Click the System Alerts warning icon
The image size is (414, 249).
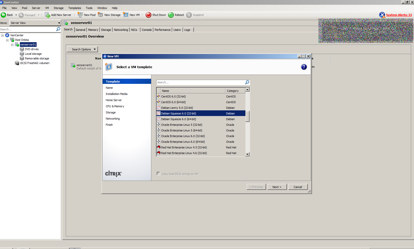[x=382, y=15]
